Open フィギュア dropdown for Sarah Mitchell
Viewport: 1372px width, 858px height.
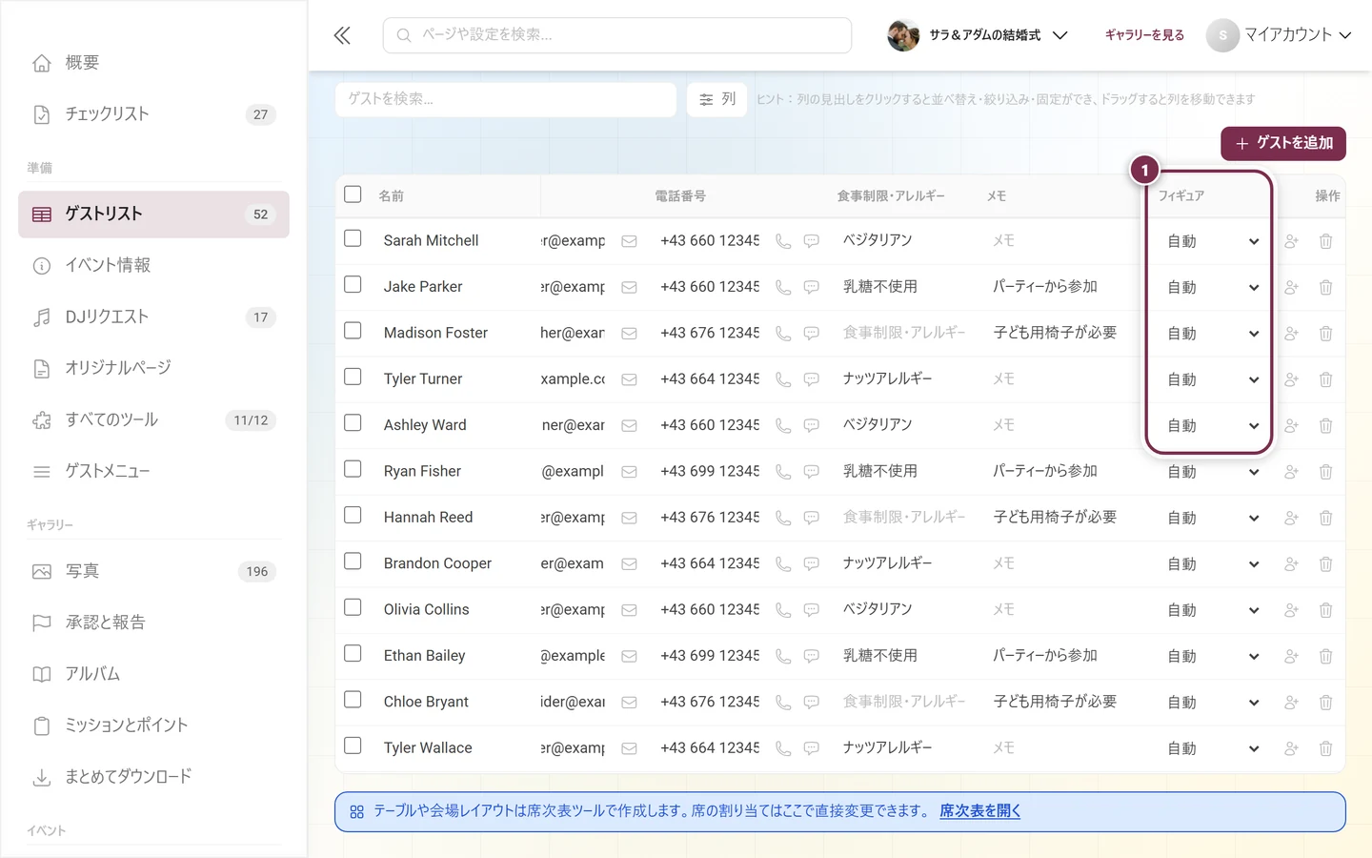pos(1212,241)
